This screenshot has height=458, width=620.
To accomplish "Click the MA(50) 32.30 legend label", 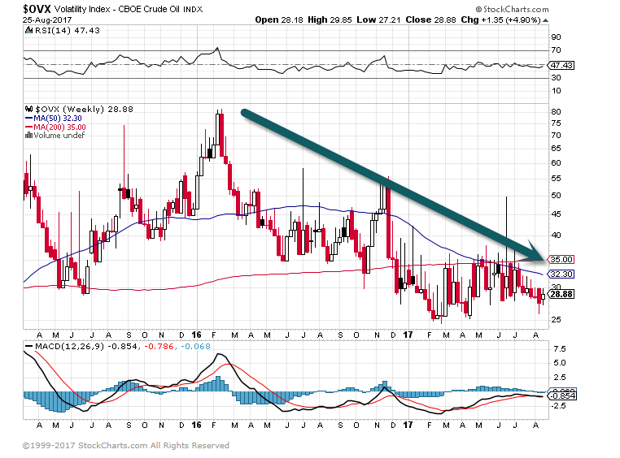I will point(58,119).
